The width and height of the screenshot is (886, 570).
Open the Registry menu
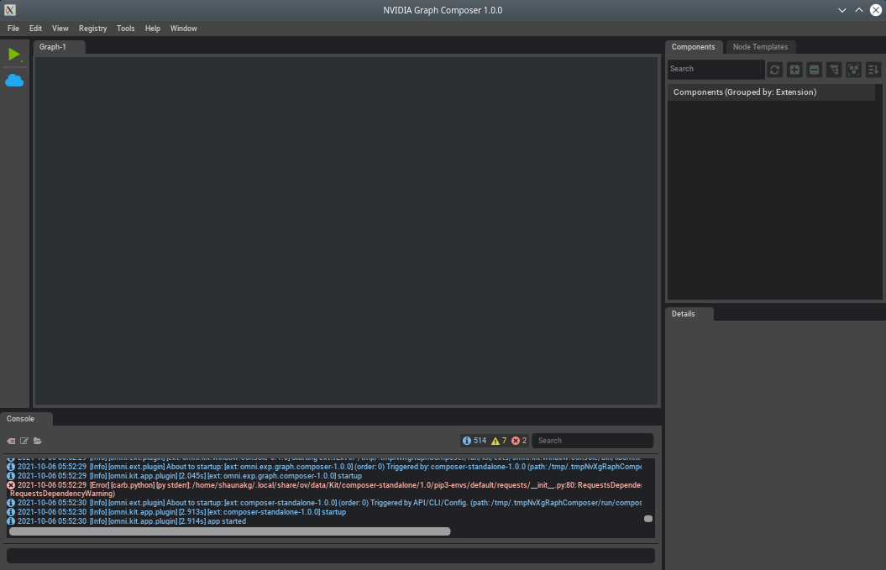pyautogui.click(x=92, y=29)
